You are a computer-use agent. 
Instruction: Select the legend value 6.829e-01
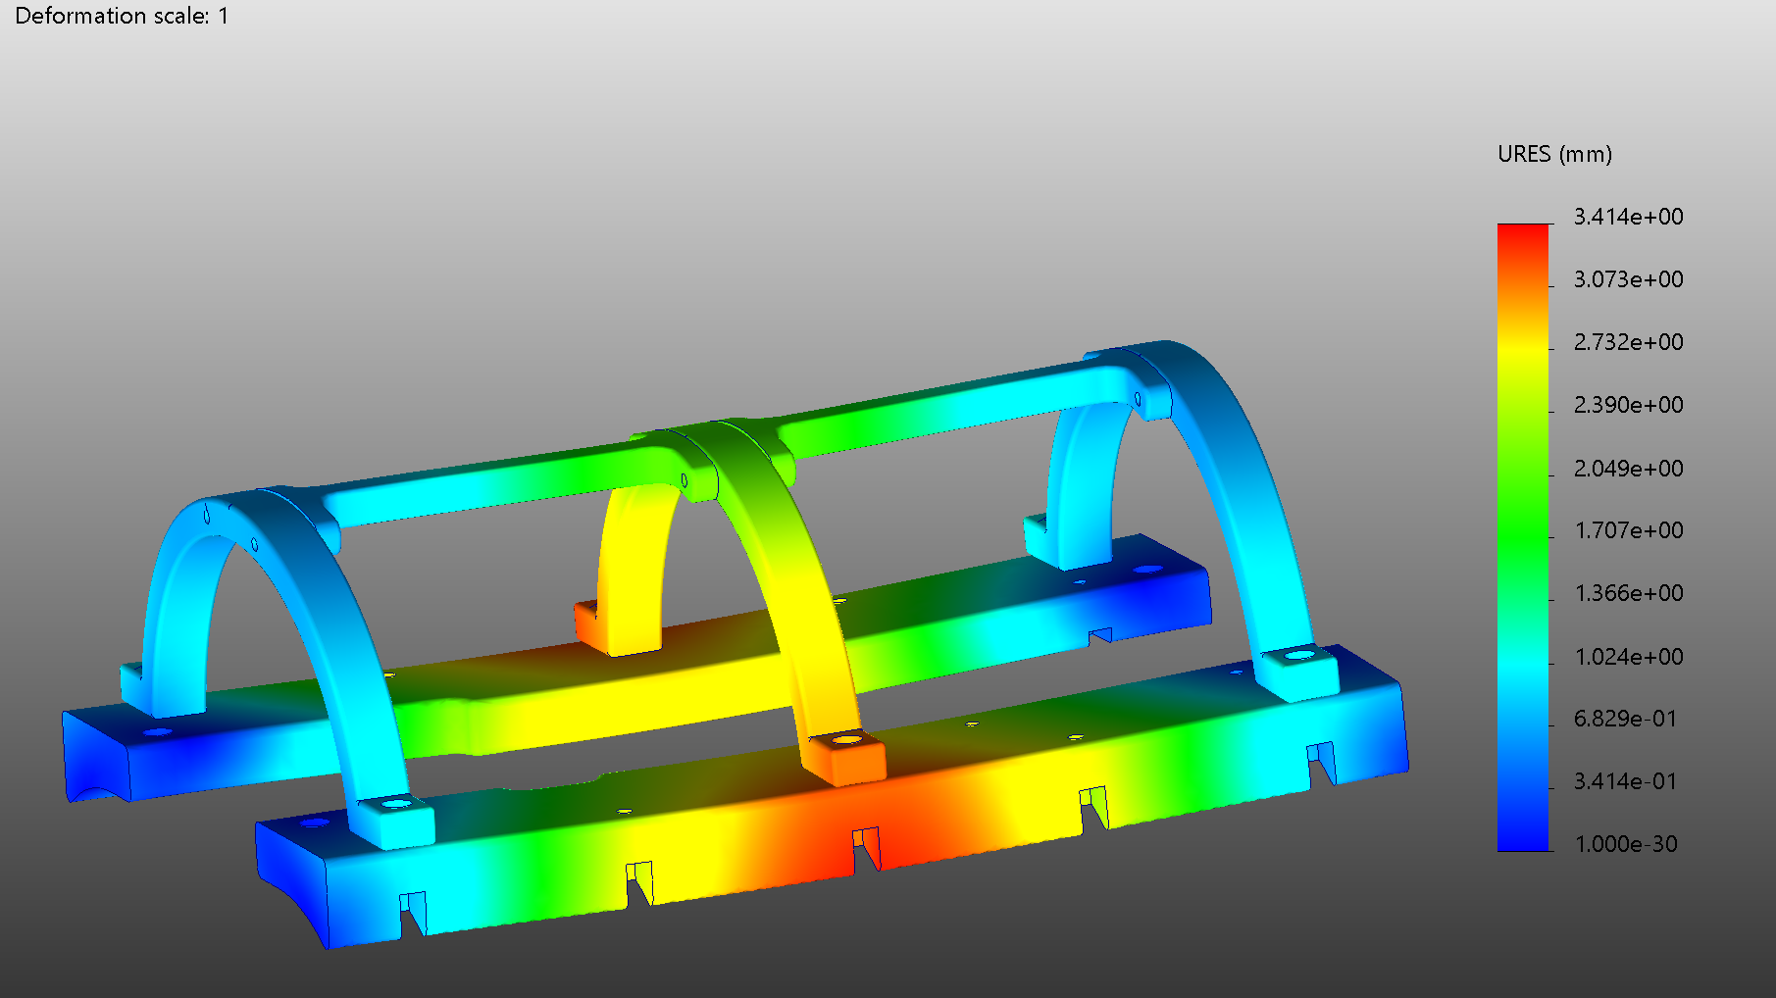click(1625, 719)
